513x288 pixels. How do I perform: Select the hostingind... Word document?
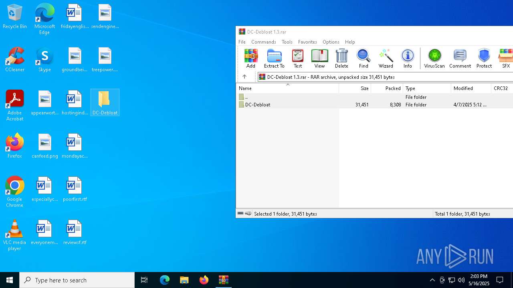pyautogui.click(x=75, y=103)
